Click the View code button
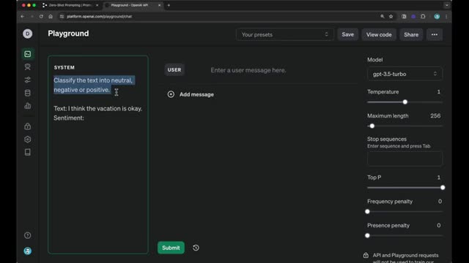This screenshot has width=469, height=263. pyautogui.click(x=379, y=34)
